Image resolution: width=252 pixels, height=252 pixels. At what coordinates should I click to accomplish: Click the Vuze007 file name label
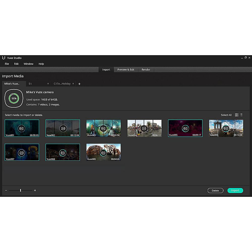pos(10,159)
